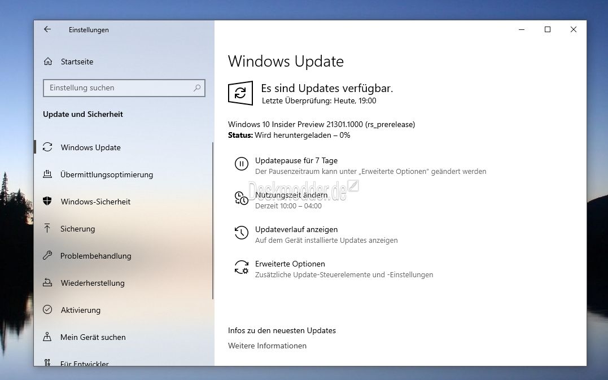Image resolution: width=608 pixels, height=380 pixels.
Task: Click the magnifier icon in the search box
Action: coord(197,88)
